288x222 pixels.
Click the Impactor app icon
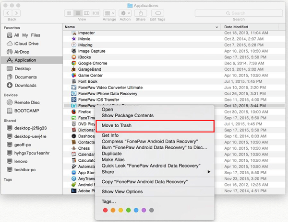(x=74, y=33)
